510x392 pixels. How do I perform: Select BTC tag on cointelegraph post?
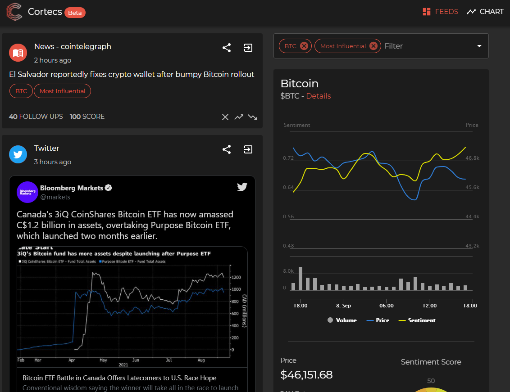pos(21,91)
